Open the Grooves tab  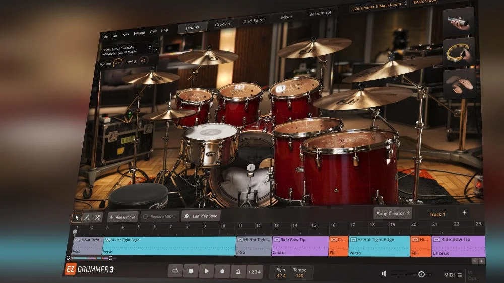223,24
